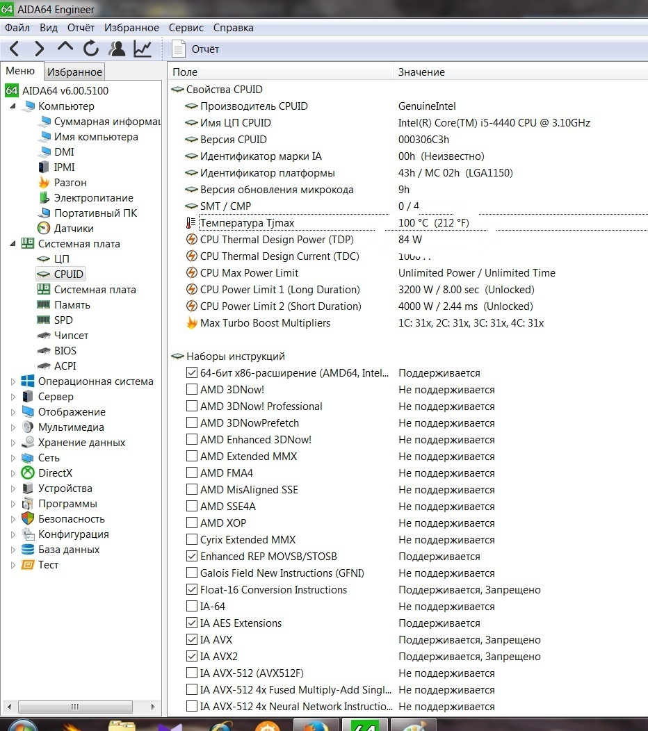Select the ЦП item under Системная плата
The height and width of the screenshot is (731, 648).
coord(53,258)
